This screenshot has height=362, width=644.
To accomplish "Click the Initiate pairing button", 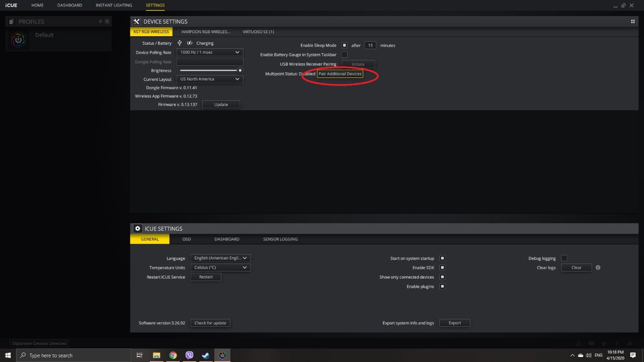I will pyautogui.click(x=358, y=64).
